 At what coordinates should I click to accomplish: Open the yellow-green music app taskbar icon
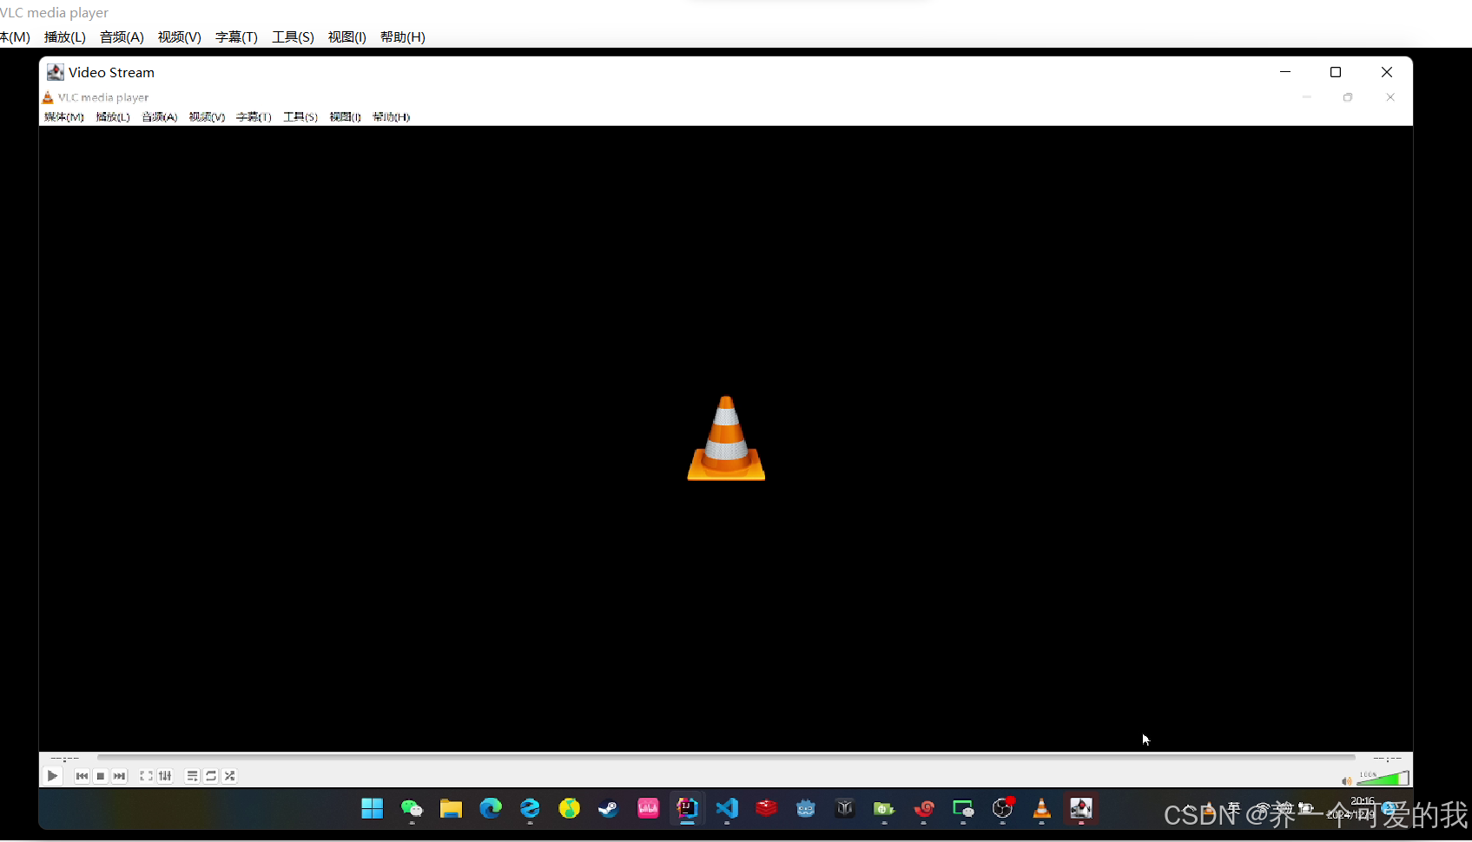click(x=569, y=808)
